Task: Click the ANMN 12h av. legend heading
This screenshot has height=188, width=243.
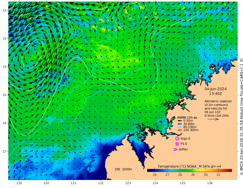Action: (187, 118)
